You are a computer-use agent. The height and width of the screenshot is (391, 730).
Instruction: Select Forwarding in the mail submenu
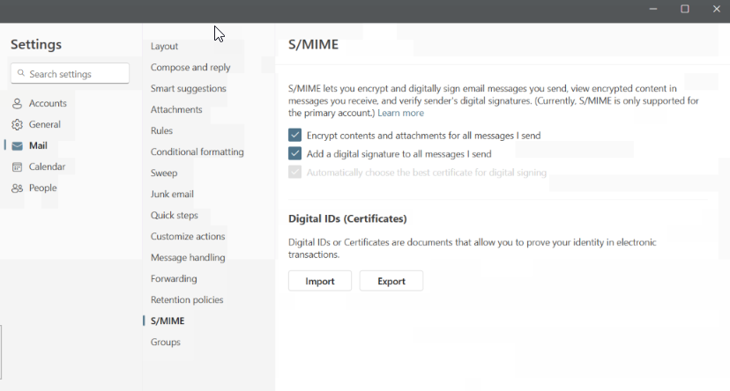(174, 278)
